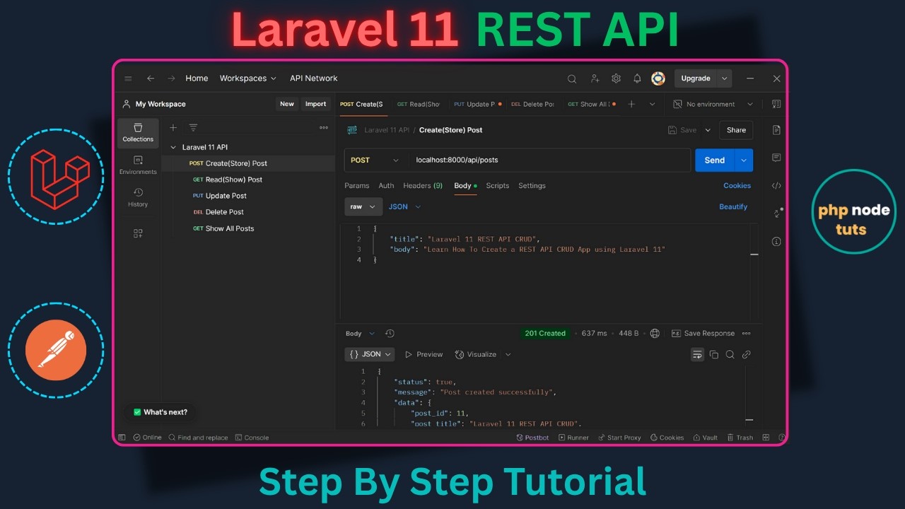Open the Workspaces dropdown

(x=247, y=78)
